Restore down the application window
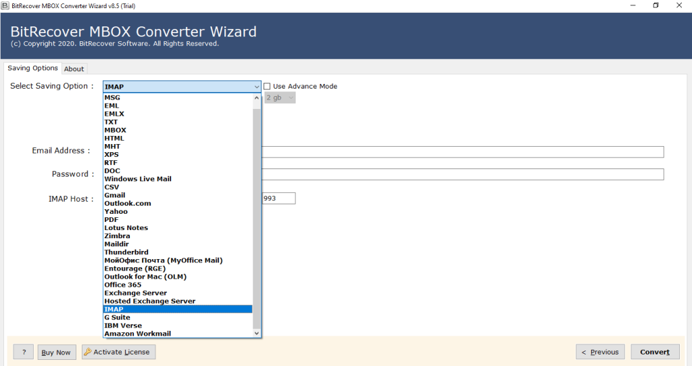 (656, 5)
